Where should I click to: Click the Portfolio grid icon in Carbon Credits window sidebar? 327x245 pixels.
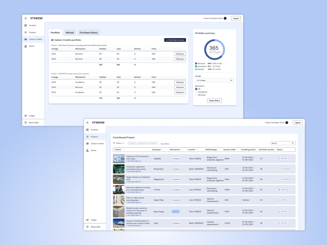point(26,25)
